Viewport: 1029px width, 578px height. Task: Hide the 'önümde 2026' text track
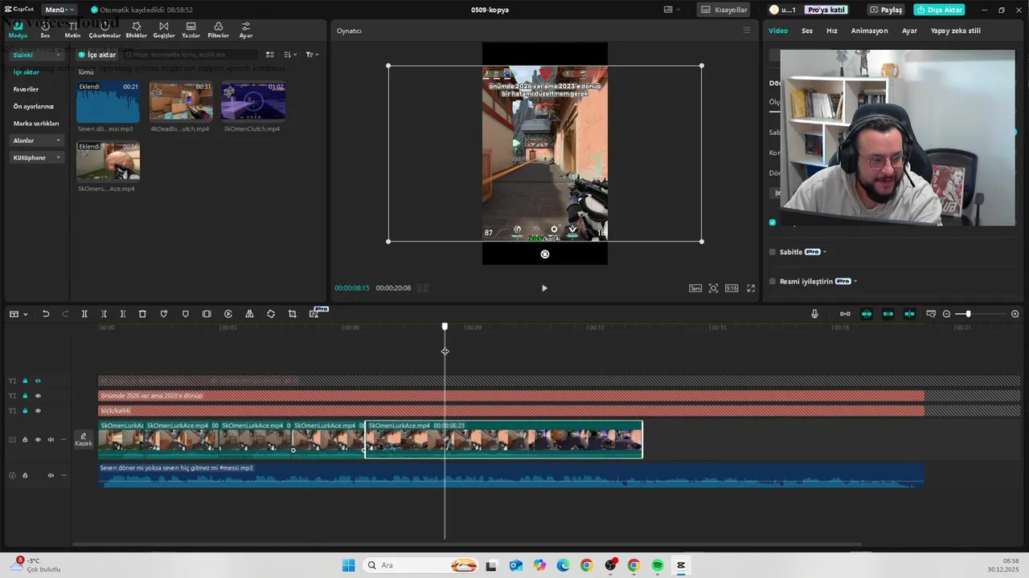click(38, 396)
